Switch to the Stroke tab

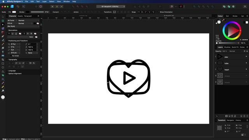point(235,16)
